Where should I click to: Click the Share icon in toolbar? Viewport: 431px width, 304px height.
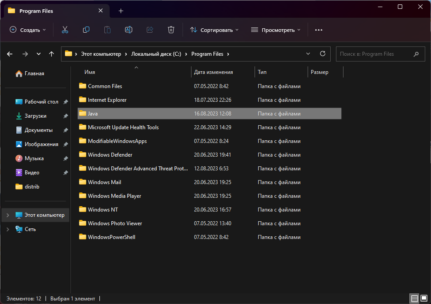[x=150, y=30]
